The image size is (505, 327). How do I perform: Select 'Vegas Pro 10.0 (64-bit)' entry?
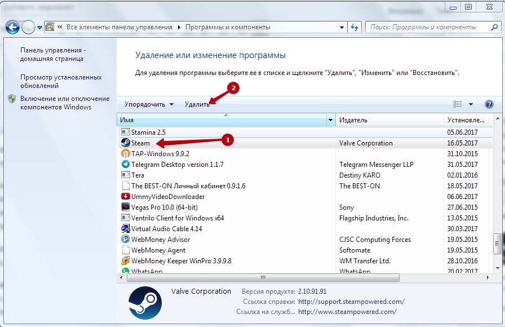click(164, 207)
